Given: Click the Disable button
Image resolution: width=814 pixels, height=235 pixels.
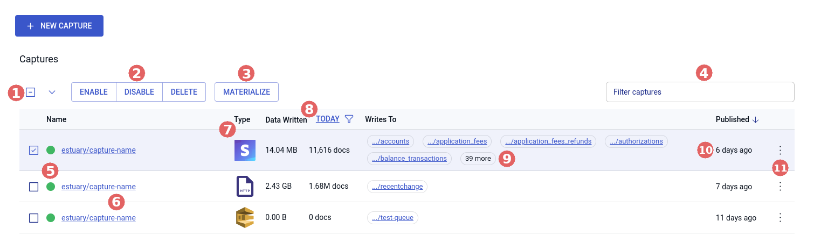Looking at the screenshot, I should pos(139,92).
